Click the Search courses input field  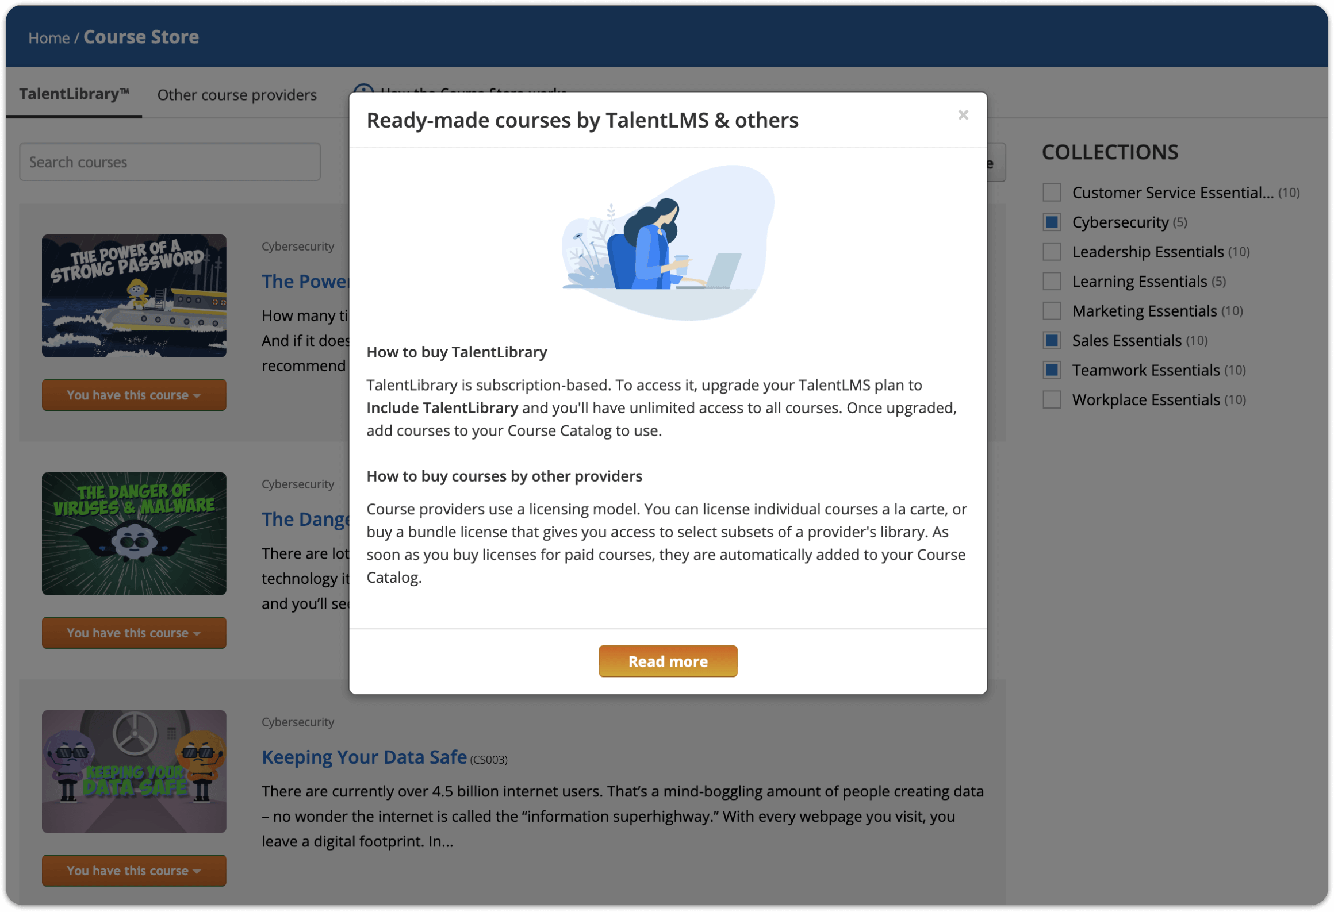click(171, 162)
